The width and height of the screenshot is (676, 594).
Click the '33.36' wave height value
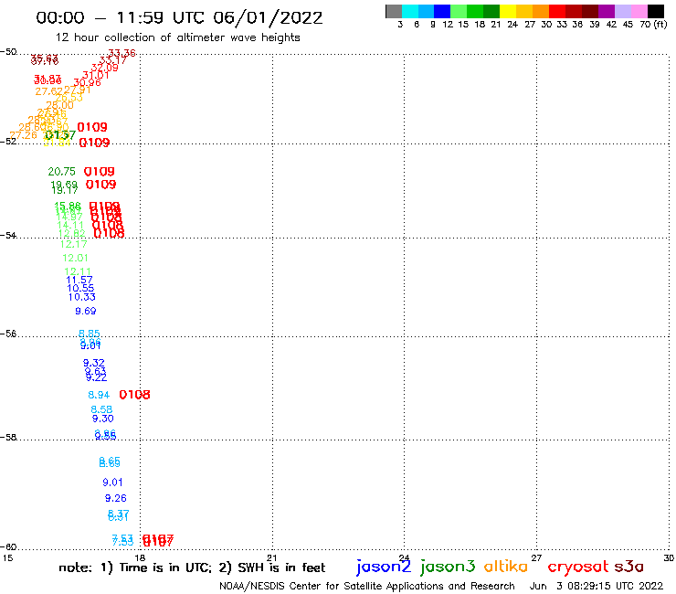(x=122, y=53)
